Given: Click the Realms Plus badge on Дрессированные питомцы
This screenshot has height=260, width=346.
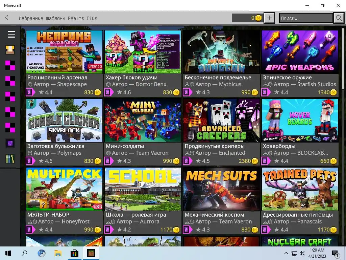Looking at the screenshot, I should pyautogui.click(x=266, y=230).
